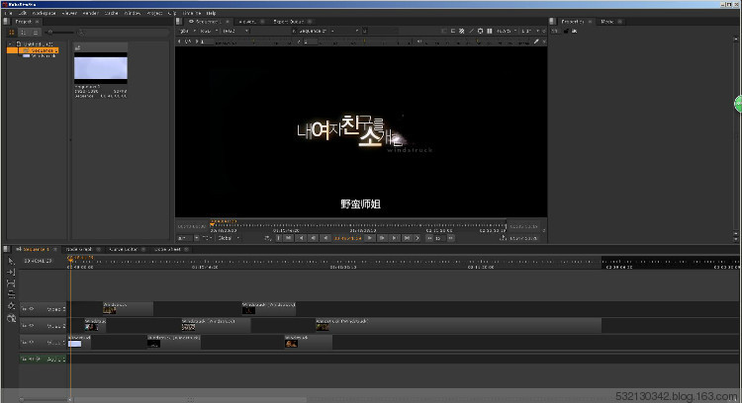Click the bottom-most icon in the timeline tool column
The image size is (742, 403).
click(11, 318)
